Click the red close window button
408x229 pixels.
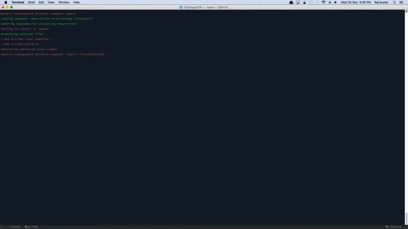pos(3,7)
